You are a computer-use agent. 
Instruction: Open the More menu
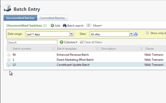coord(97,26)
